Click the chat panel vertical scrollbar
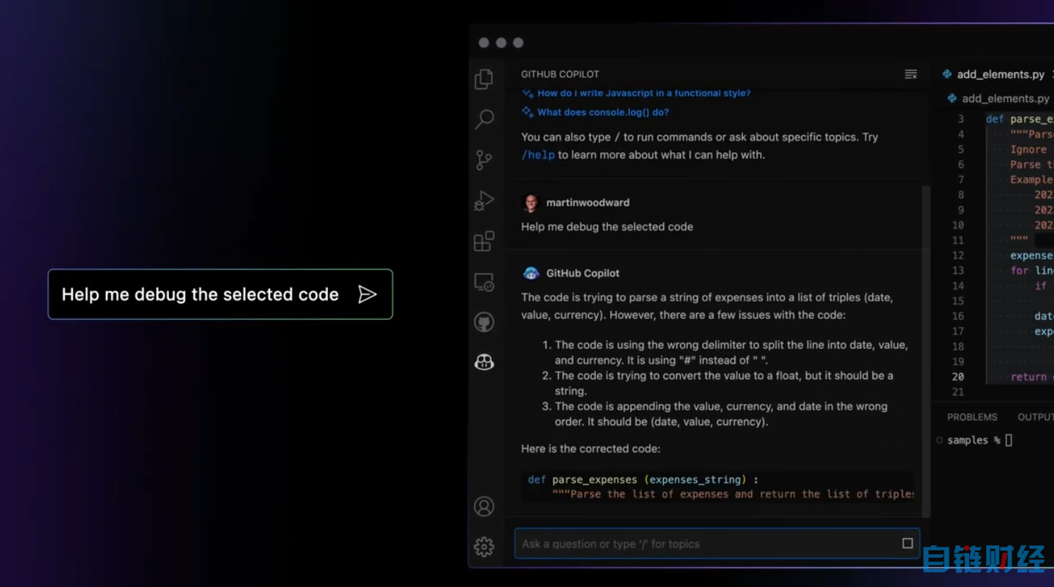 [x=926, y=351]
